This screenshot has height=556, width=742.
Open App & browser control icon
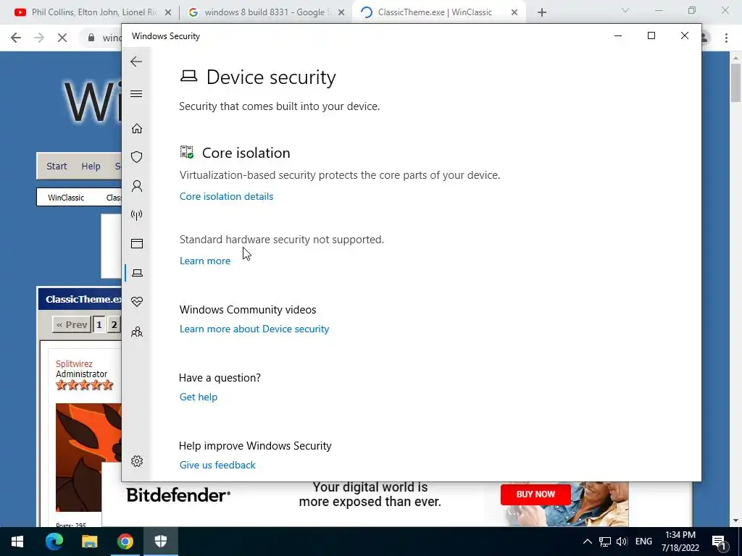pos(137,243)
